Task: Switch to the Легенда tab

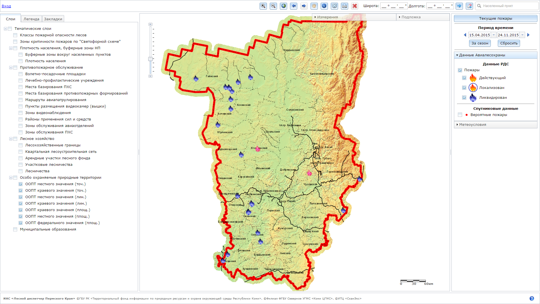Action: tap(31, 19)
